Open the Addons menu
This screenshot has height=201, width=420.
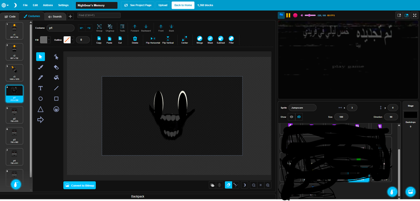[48, 5]
